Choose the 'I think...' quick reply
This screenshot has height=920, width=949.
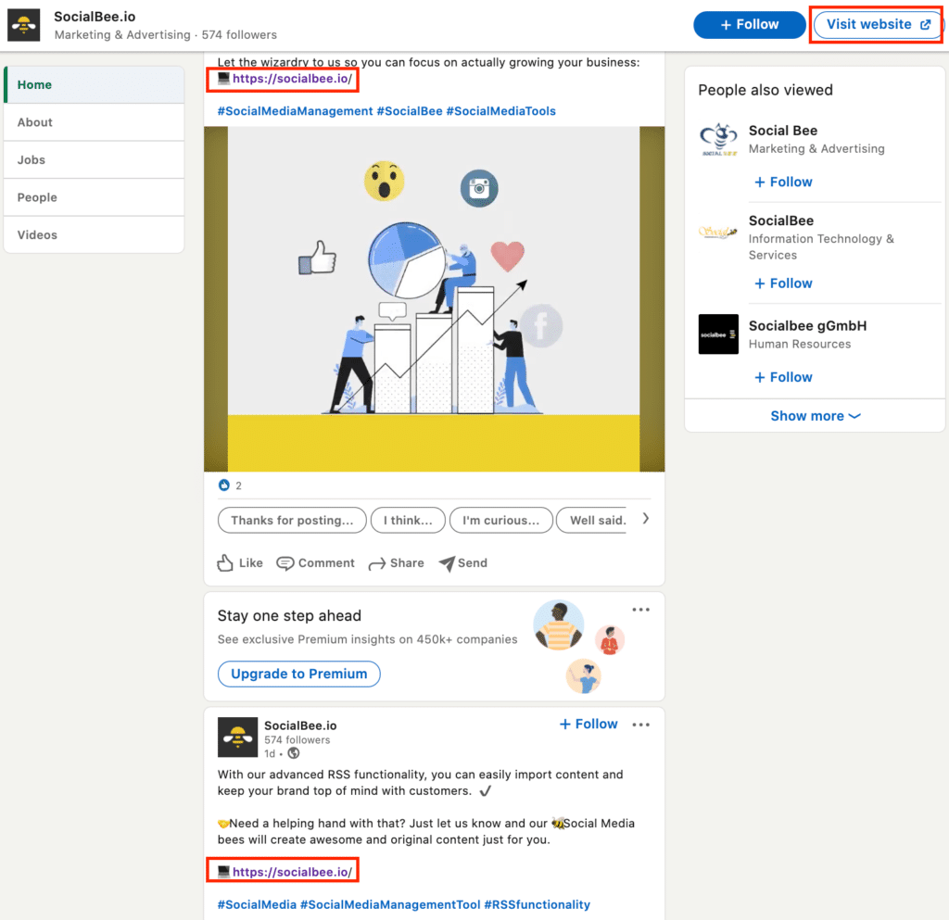point(408,520)
